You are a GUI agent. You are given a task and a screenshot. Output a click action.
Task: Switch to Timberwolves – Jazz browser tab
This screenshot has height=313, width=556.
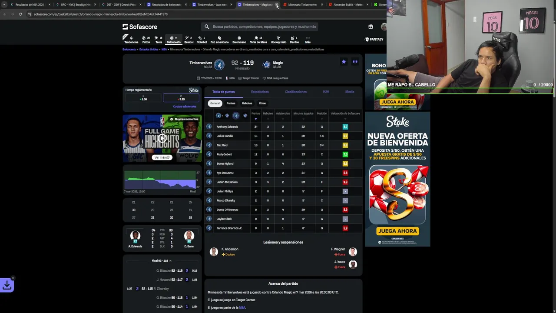click(212, 5)
